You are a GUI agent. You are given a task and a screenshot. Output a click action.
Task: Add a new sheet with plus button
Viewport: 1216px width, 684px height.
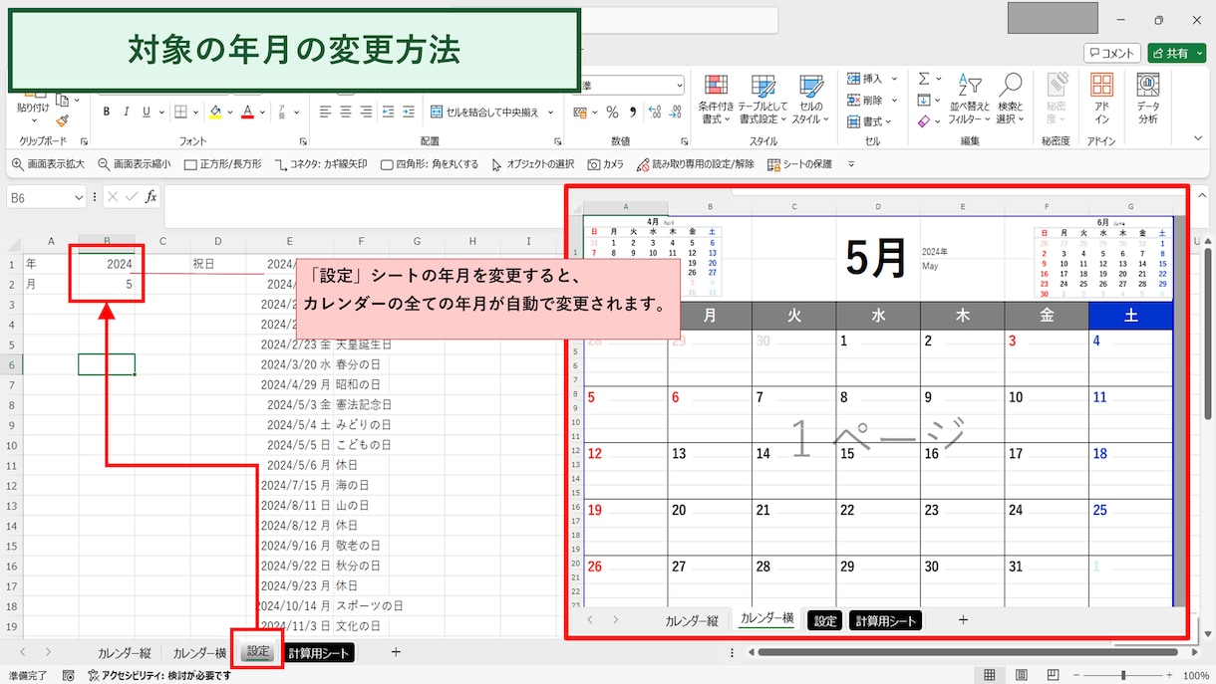pyautogui.click(x=396, y=652)
